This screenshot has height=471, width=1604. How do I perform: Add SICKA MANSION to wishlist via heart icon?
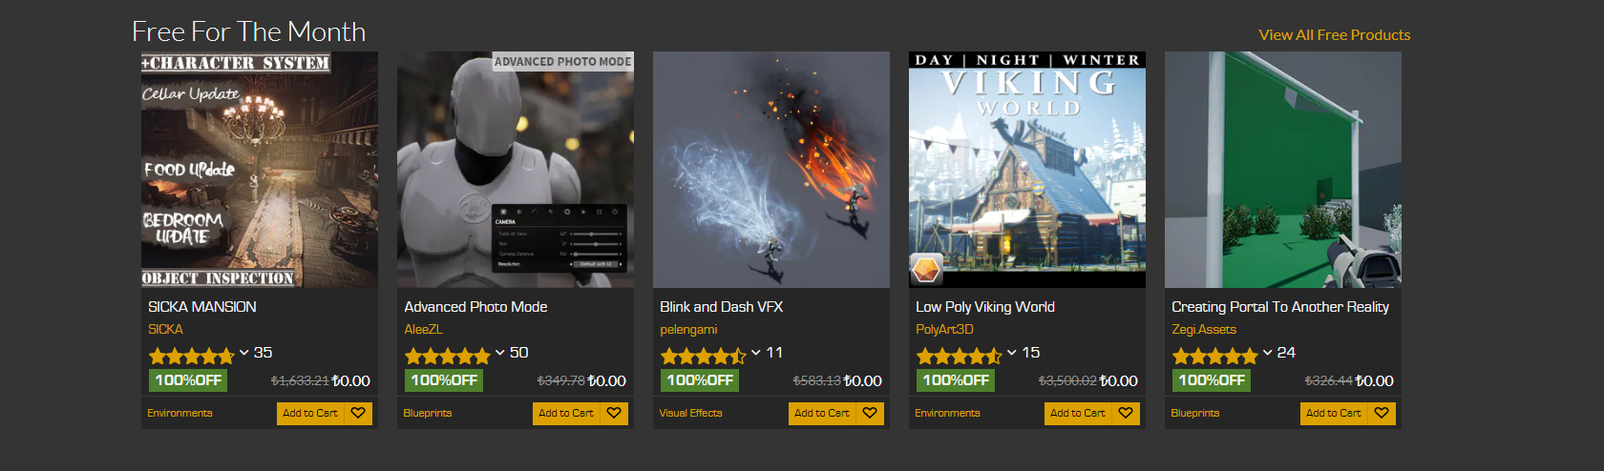(x=358, y=413)
